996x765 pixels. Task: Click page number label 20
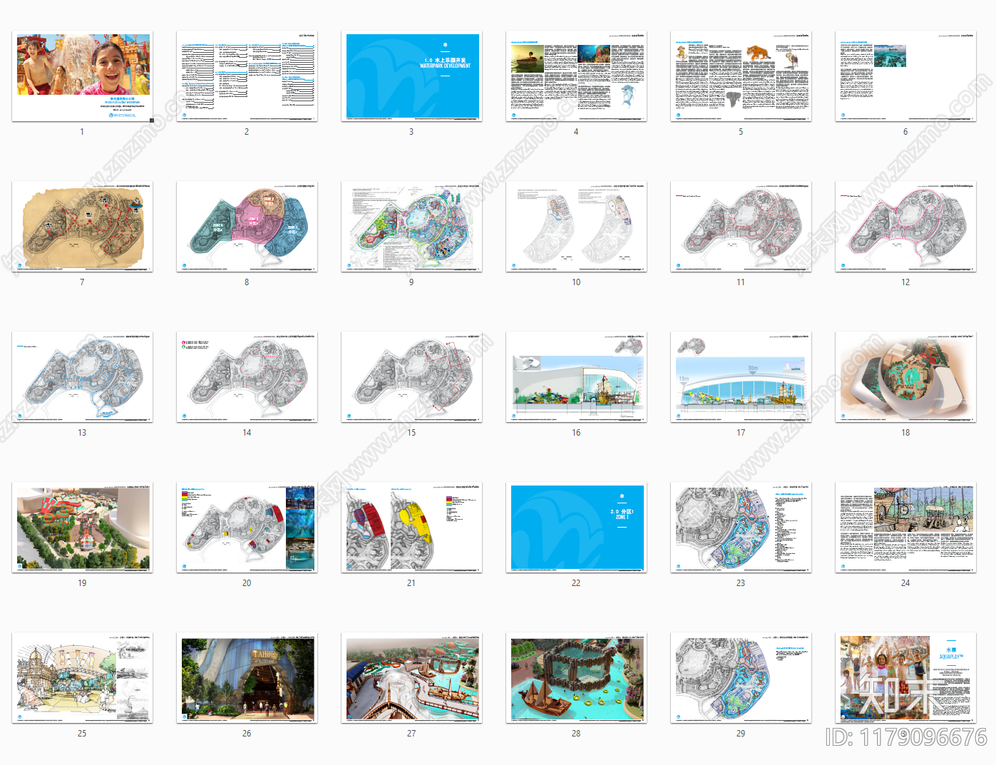(247, 583)
